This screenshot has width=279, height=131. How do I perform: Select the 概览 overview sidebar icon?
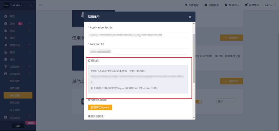coord(6,16)
